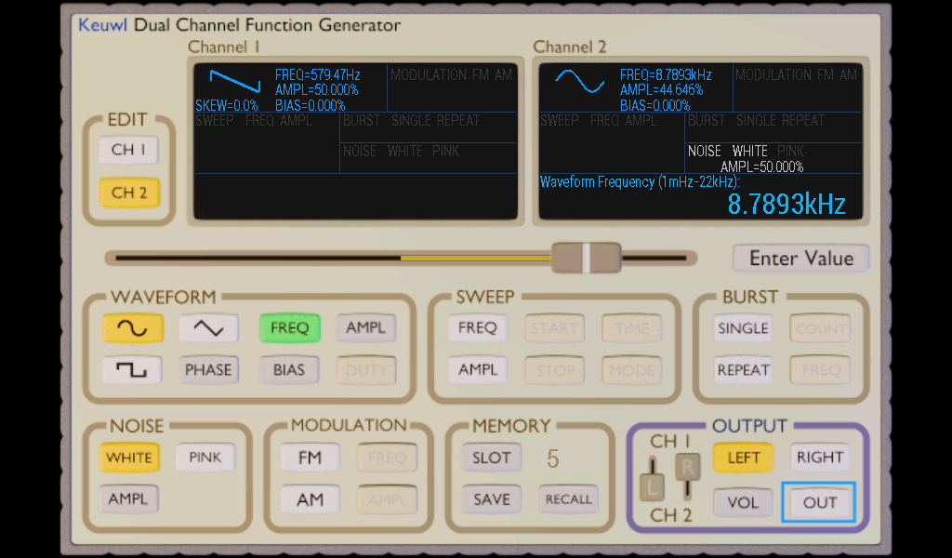Image resolution: width=952 pixels, height=558 pixels.
Task: Select PINK noise
Action: (205, 457)
